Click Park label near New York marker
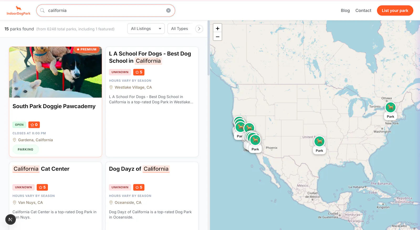 390,117
